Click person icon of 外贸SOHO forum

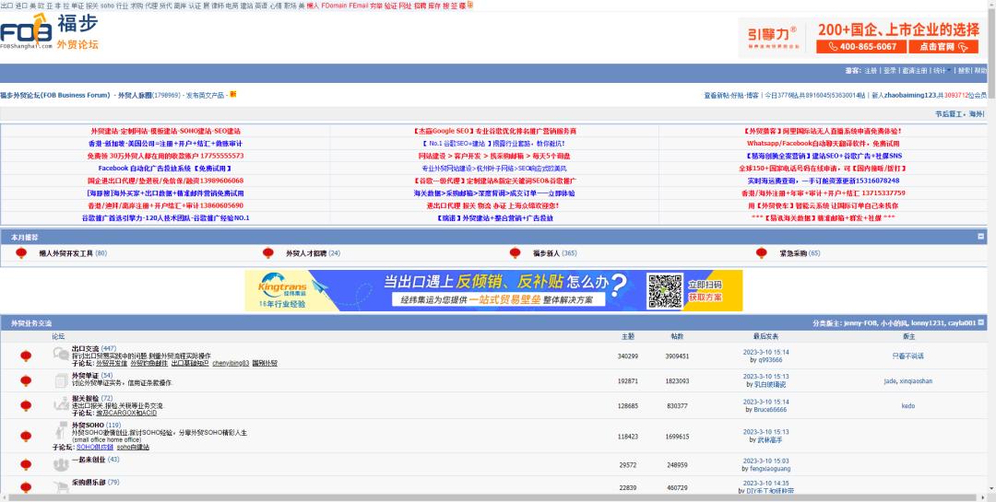(x=61, y=429)
